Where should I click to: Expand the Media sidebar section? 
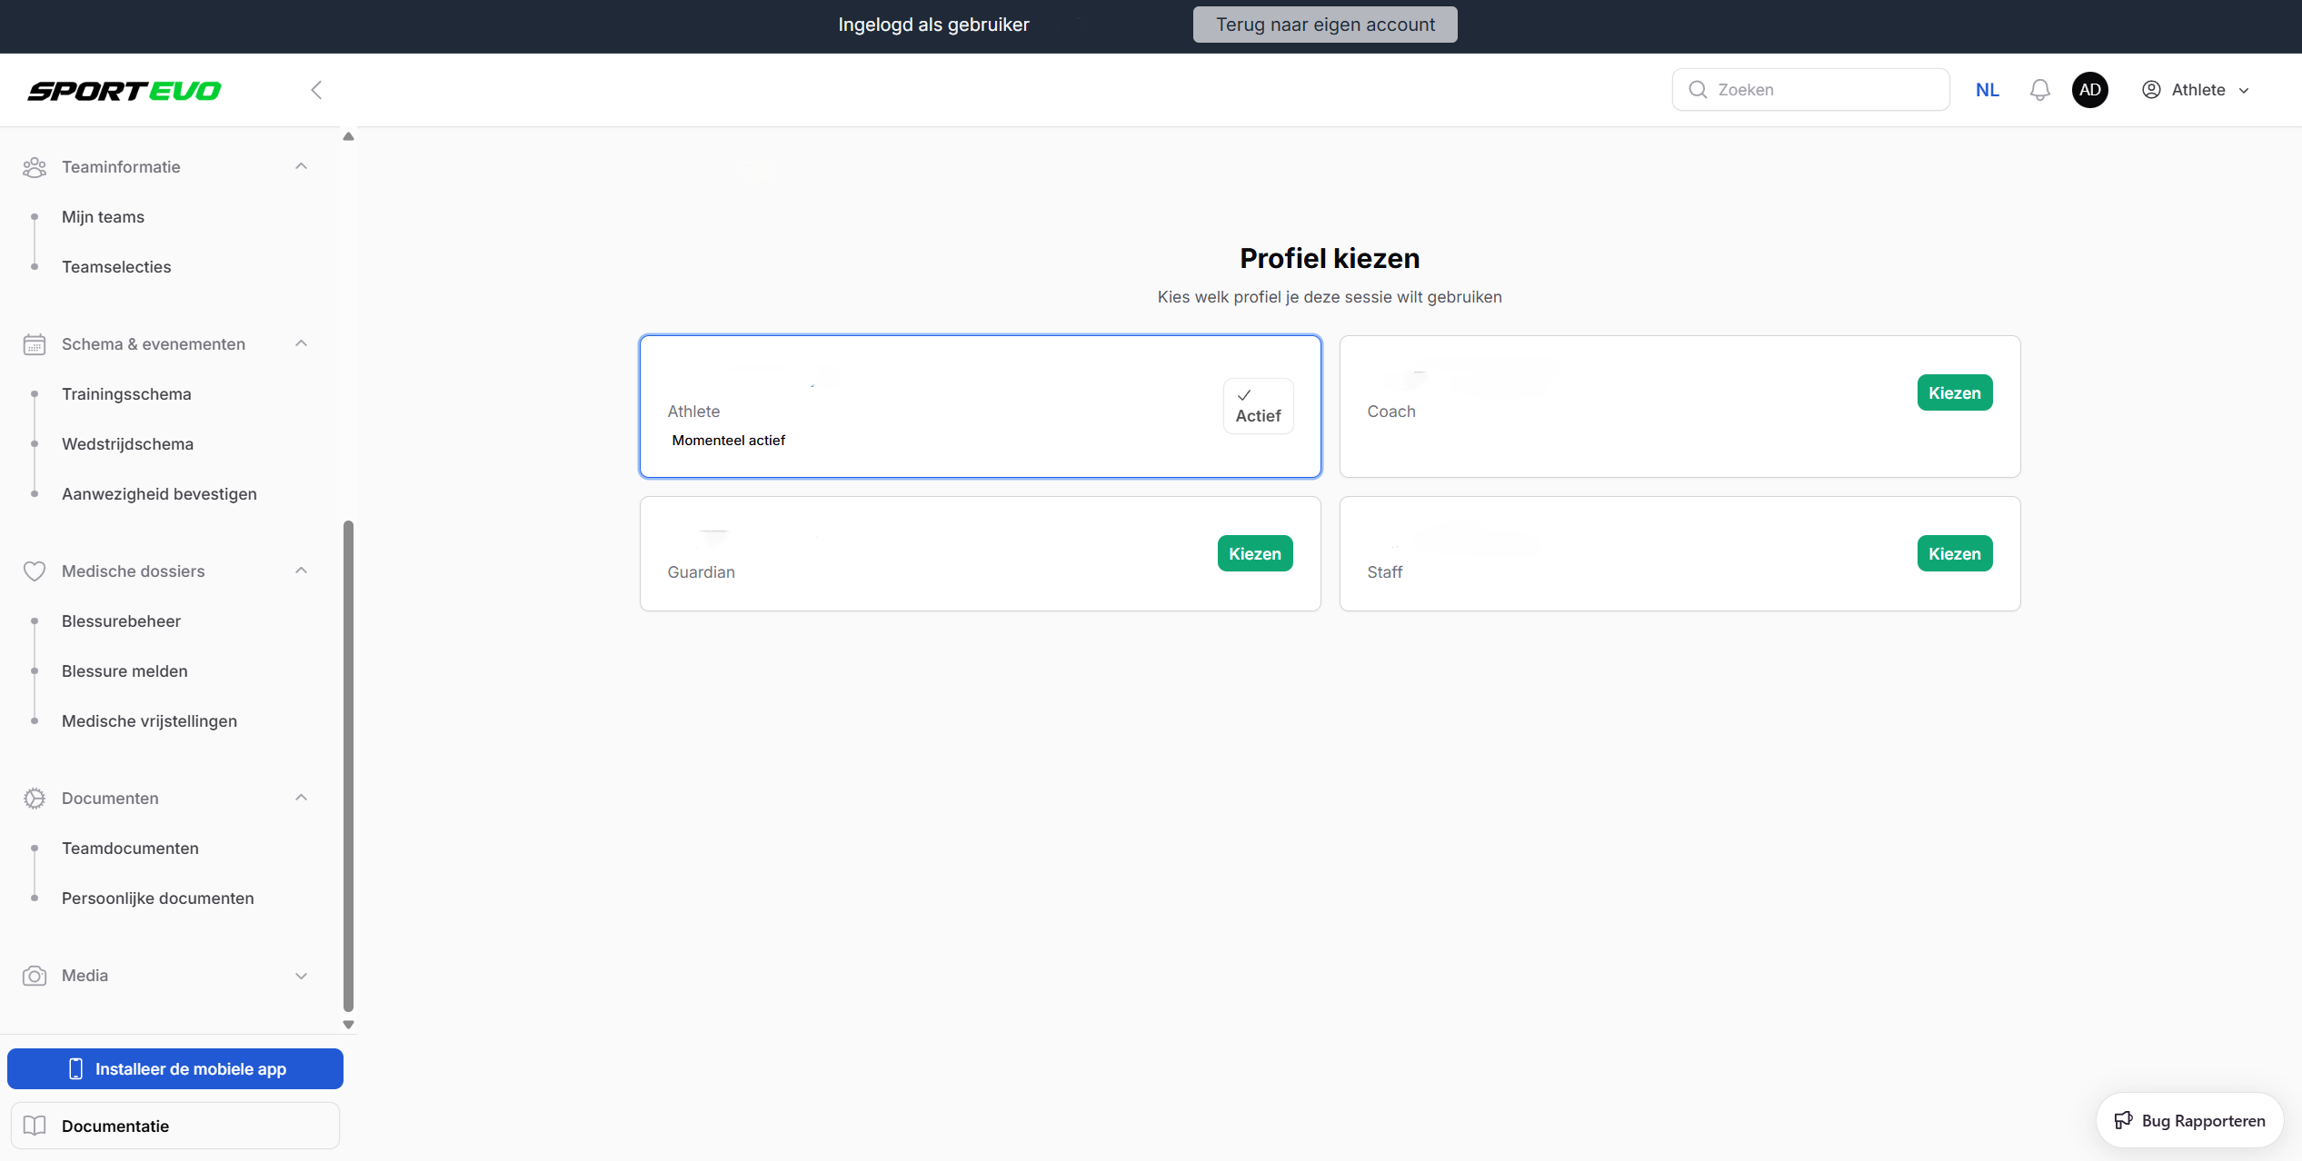click(301, 976)
